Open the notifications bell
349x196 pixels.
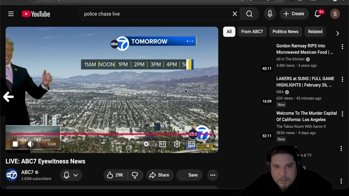[318, 14]
